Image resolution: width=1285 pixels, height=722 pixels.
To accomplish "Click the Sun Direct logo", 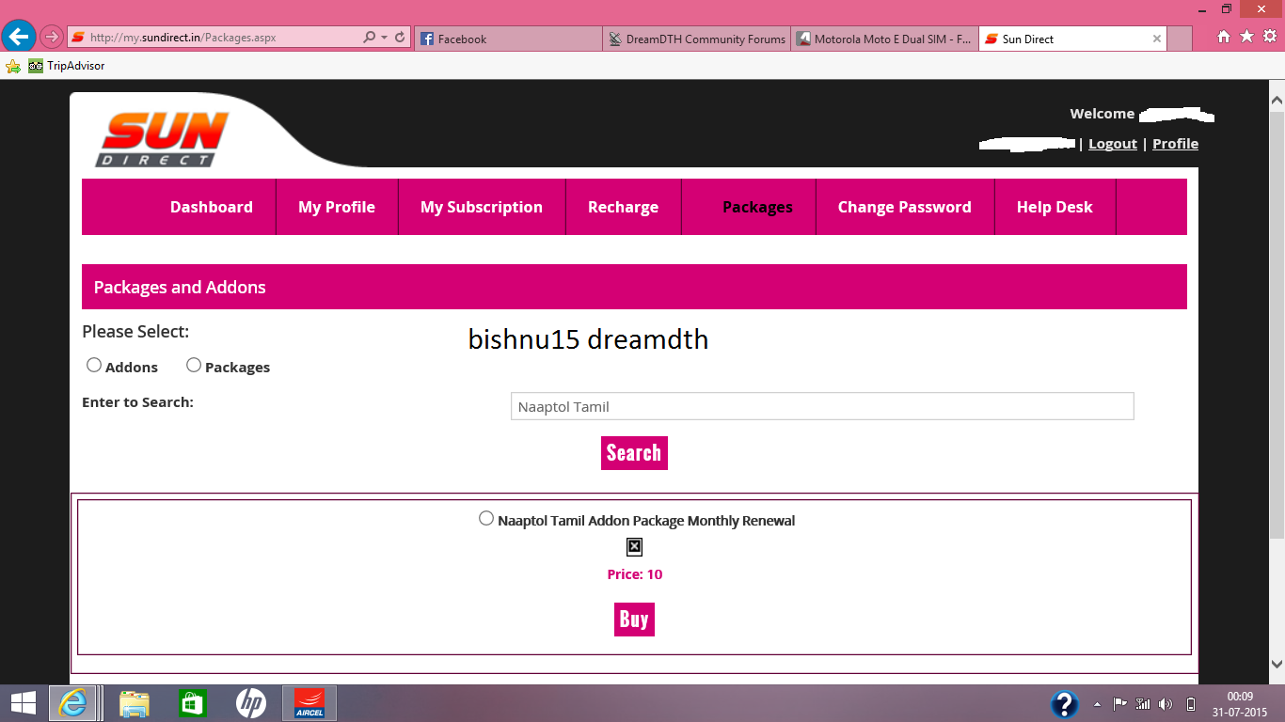I will pos(162,139).
